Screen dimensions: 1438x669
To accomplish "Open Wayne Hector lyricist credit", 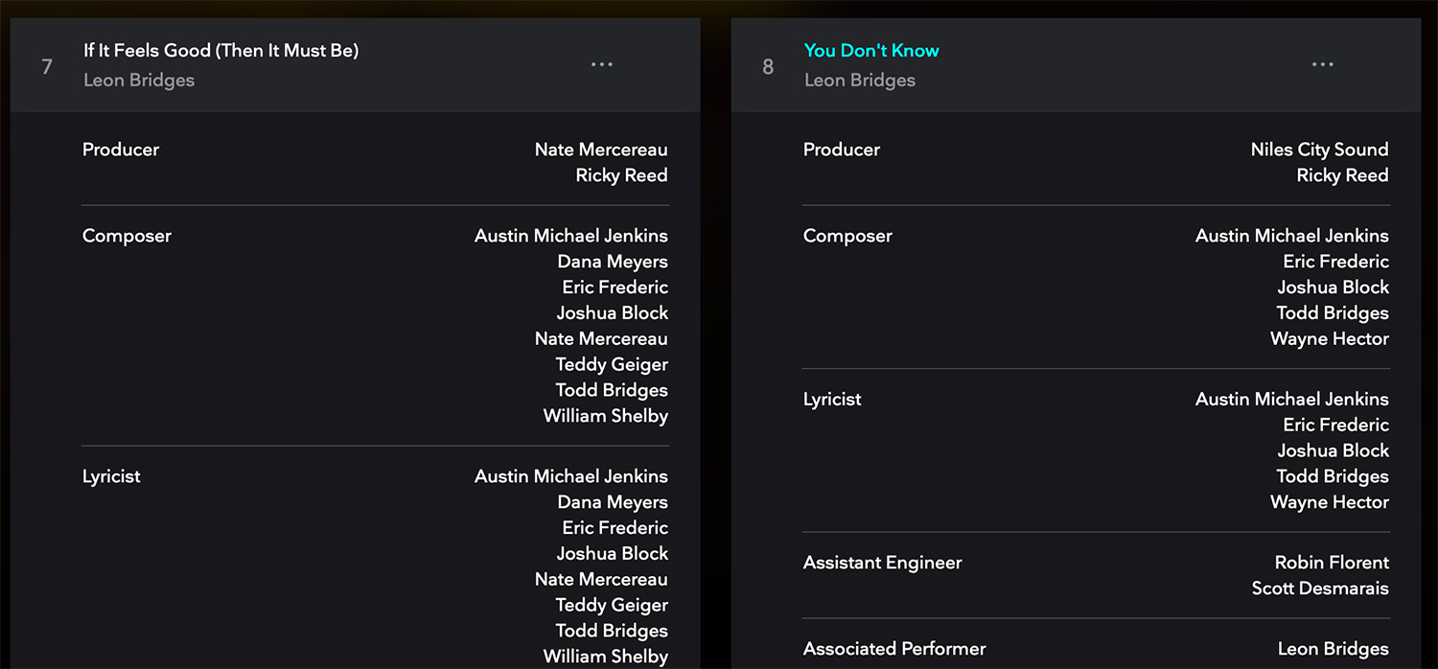I will (1329, 501).
